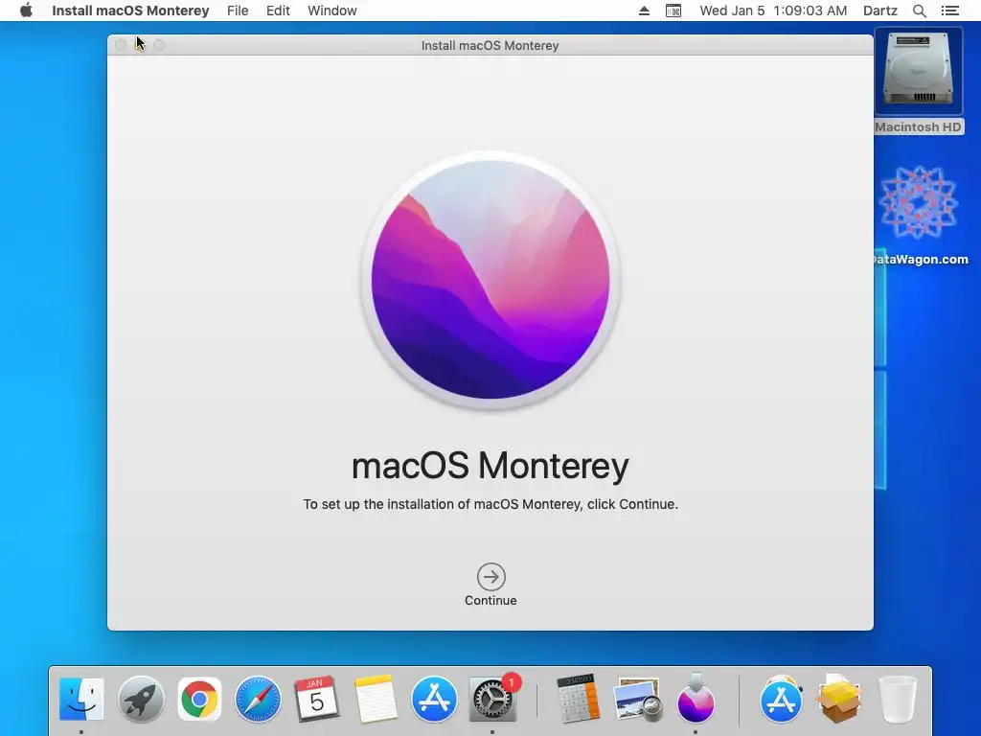Click the large macOS Monterey heading text
Viewport: 981px width, 736px height.
pyautogui.click(x=490, y=467)
